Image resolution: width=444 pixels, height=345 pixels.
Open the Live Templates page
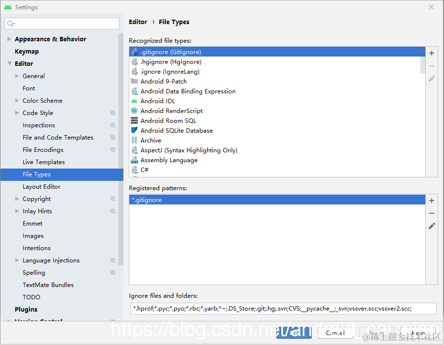[x=44, y=162]
